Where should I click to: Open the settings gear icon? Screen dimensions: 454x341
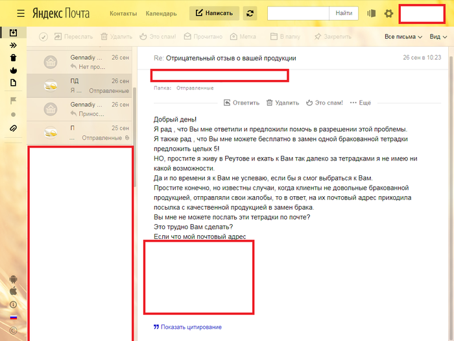click(388, 14)
